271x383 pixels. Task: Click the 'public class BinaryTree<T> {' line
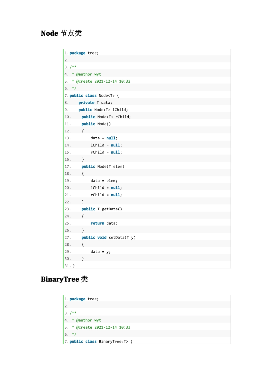101,342
